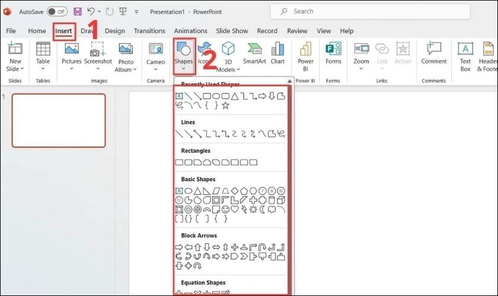Click the Search input field
The width and height of the screenshot is (498, 296).
tap(371, 11)
